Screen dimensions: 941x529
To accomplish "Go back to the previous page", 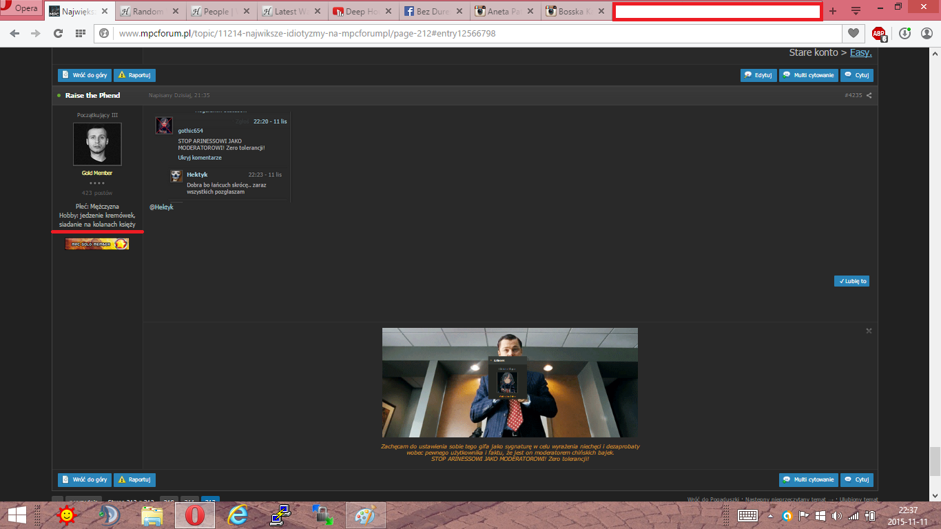I will pyautogui.click(x=15, y=33).
